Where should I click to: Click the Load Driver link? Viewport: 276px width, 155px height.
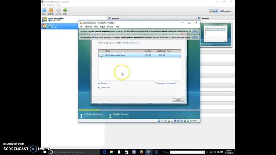[104, 87]
